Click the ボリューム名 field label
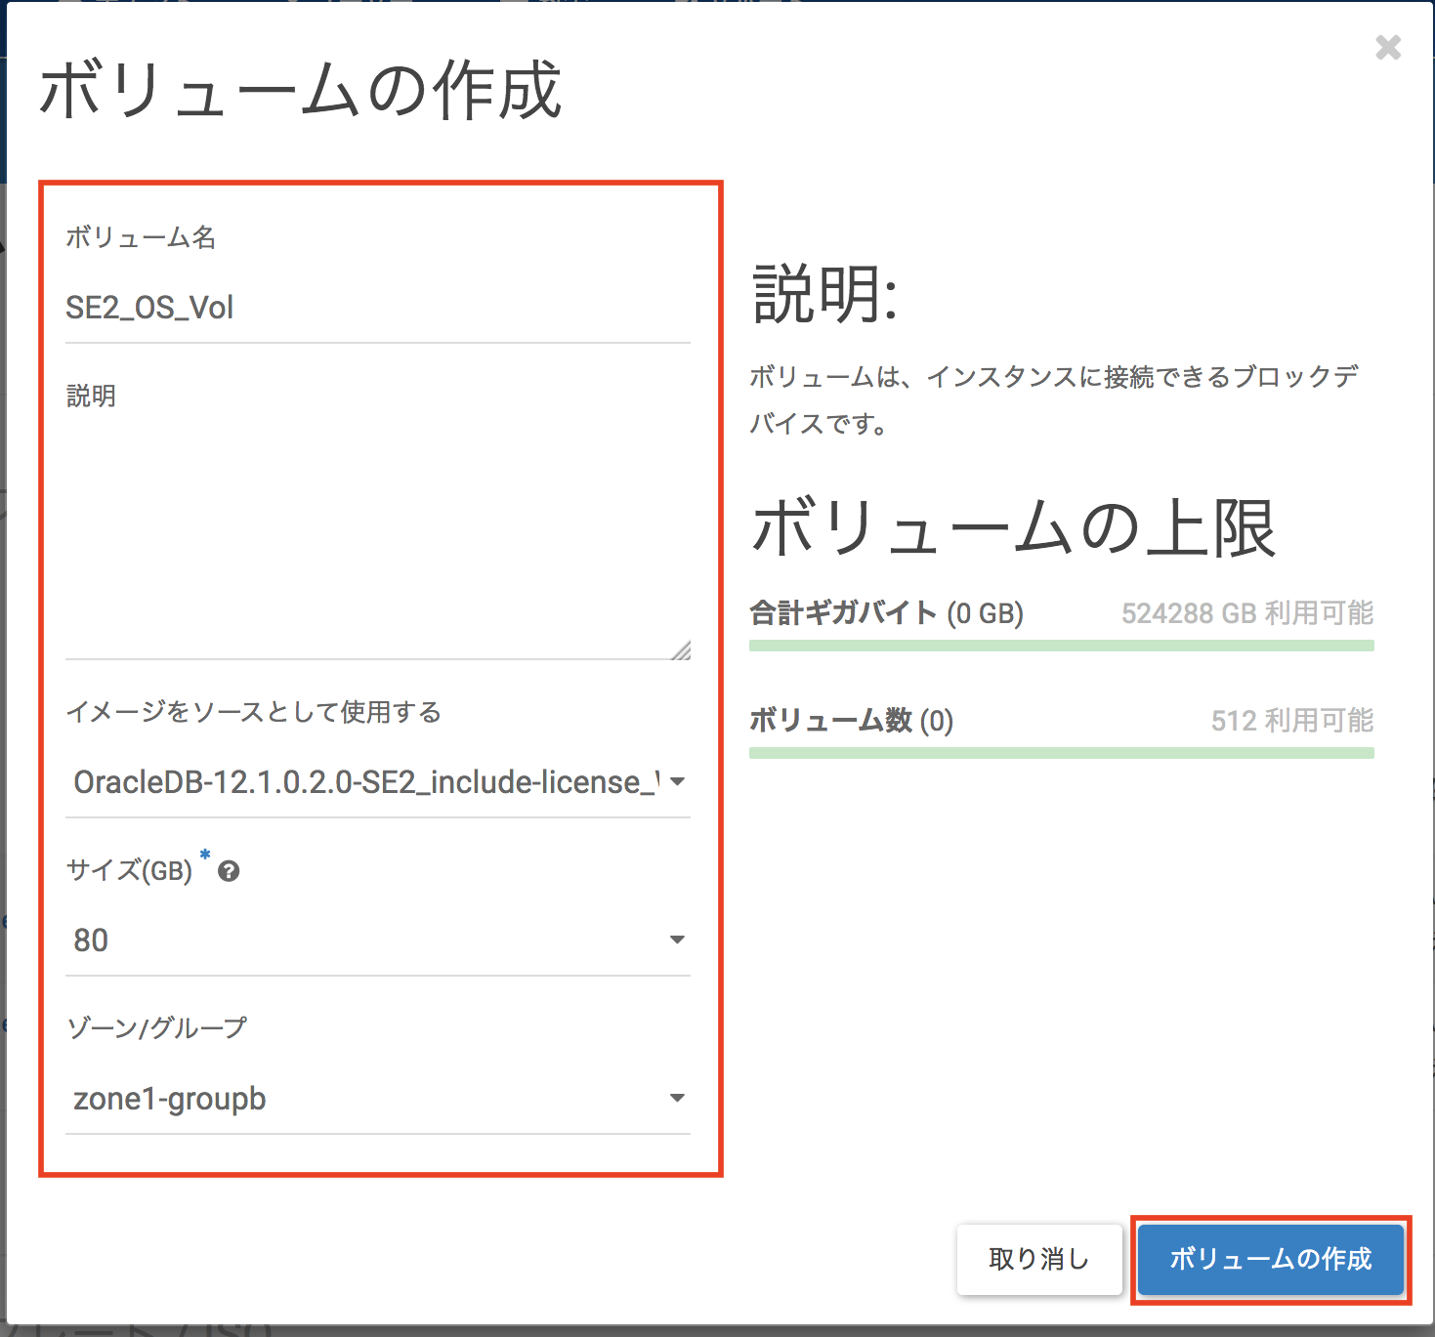Viewport: 1435px width, 1337px height. pos(141,237)
